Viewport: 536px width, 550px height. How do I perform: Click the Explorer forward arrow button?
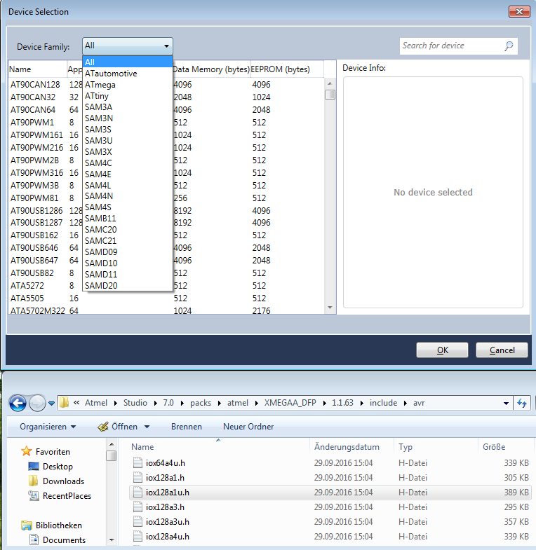click(x=37, y=403)
